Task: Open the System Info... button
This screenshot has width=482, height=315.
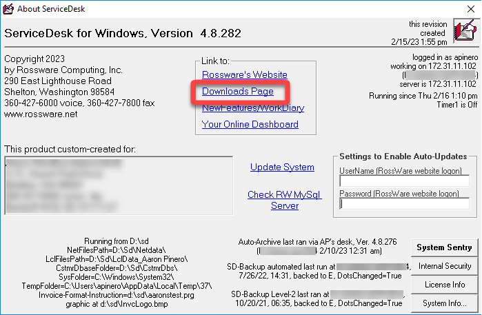Action: click(445, 303)
